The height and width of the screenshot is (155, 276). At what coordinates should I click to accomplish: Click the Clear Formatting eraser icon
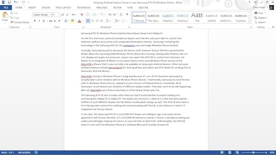tap(82, 15)
